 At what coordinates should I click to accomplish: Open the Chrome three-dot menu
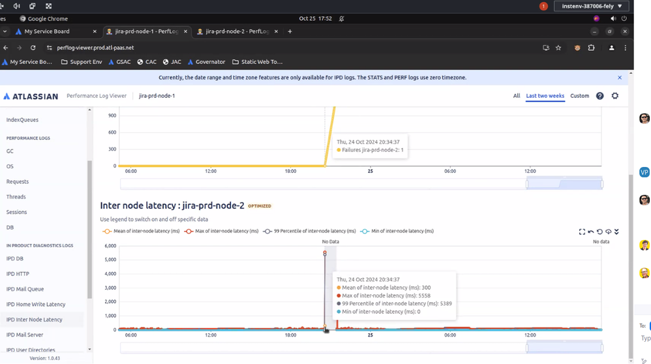pos(626,48)
